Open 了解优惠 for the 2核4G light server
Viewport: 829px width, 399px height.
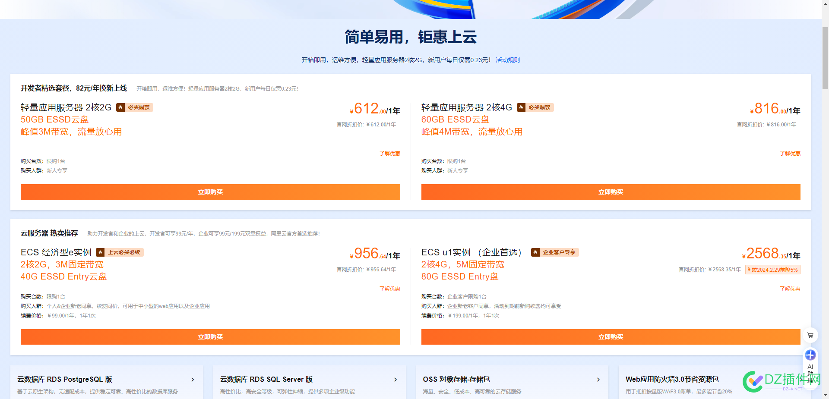click(x=790, y=154)
